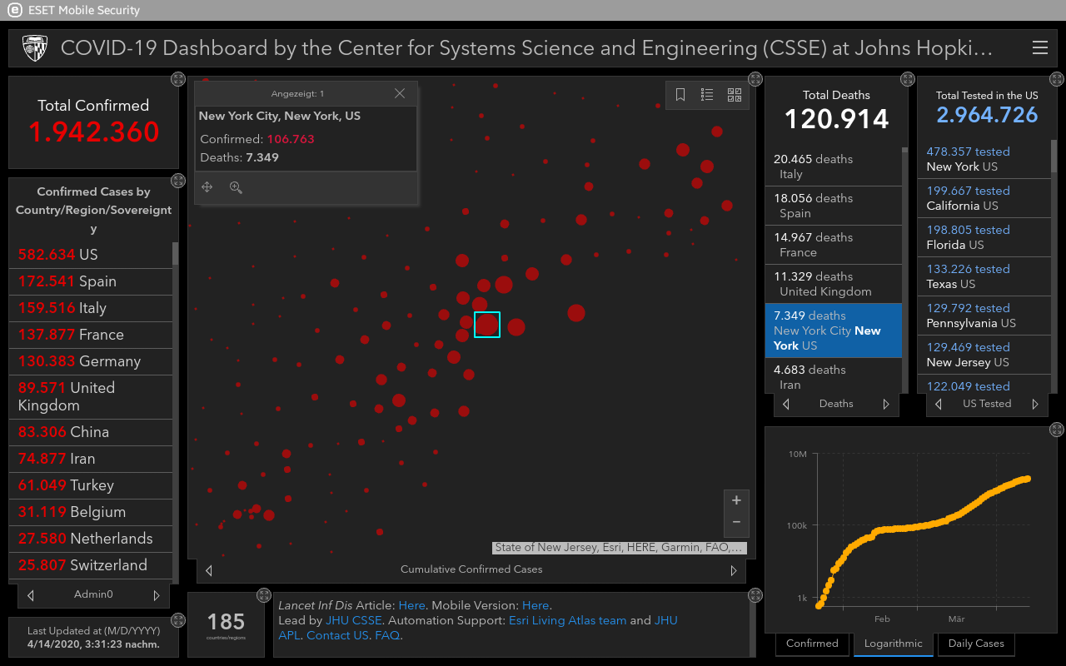Select China in confirmed cases list
Image resolution: width=1066 pixels, height=666 pixels.
91,432
